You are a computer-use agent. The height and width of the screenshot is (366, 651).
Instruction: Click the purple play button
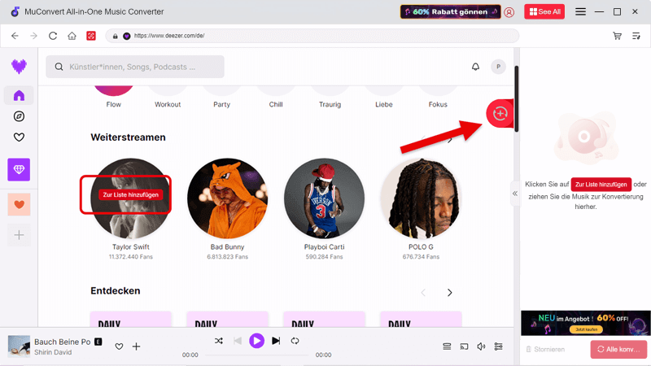[x=256, y=341]
